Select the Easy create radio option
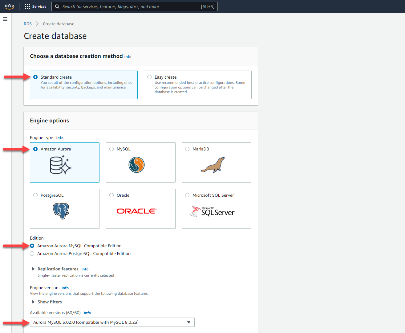Image resolution: width=405 pixels, height=333 pixels. pos(149,77)
